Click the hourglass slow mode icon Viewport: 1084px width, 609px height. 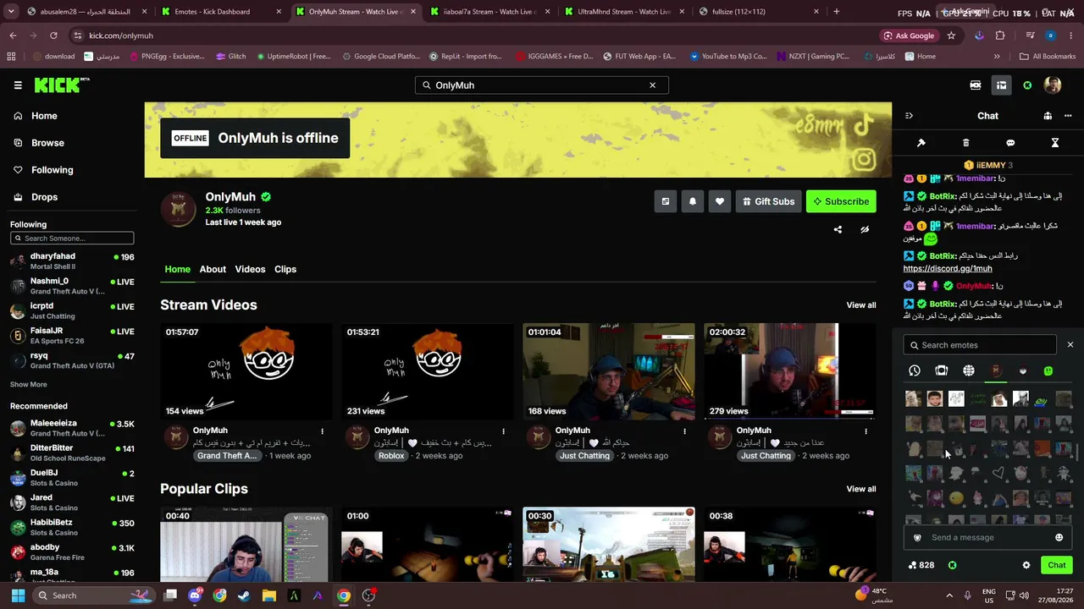click(x=1055, y=143)
